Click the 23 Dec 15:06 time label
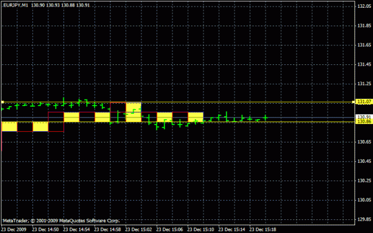 [169, 229]
